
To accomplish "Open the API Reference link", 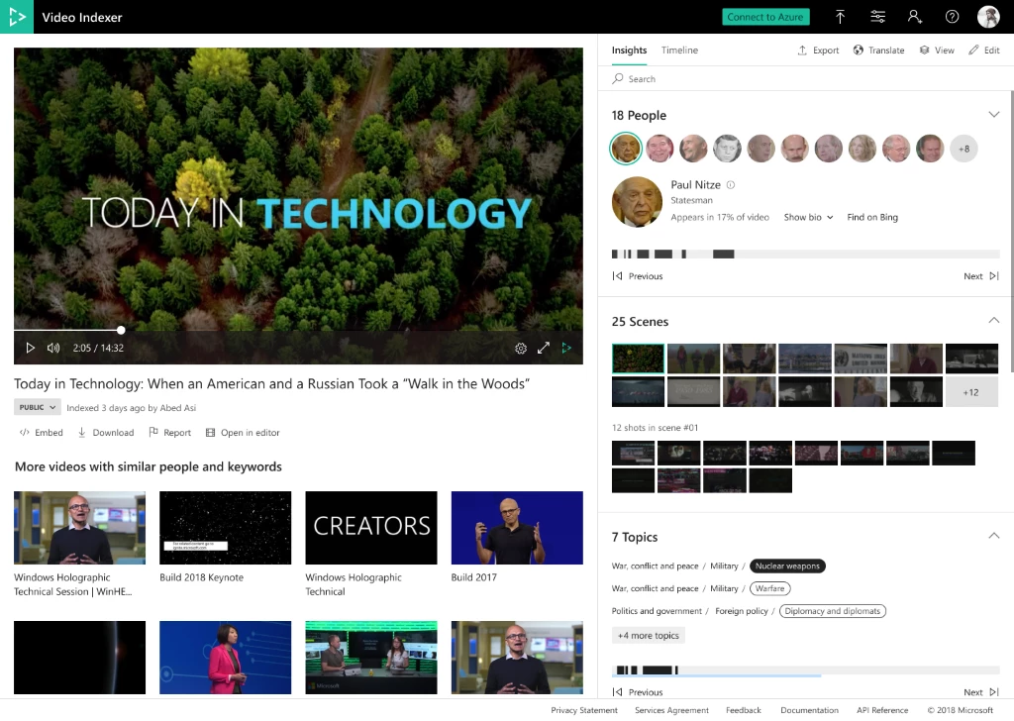I will coord(882,710).
